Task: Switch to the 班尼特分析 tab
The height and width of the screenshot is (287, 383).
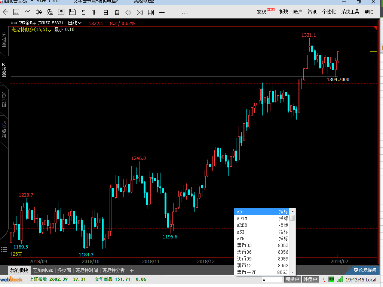Action: click(x=113, y=270)
